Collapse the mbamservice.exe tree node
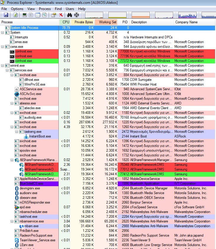 click(12, 221)
